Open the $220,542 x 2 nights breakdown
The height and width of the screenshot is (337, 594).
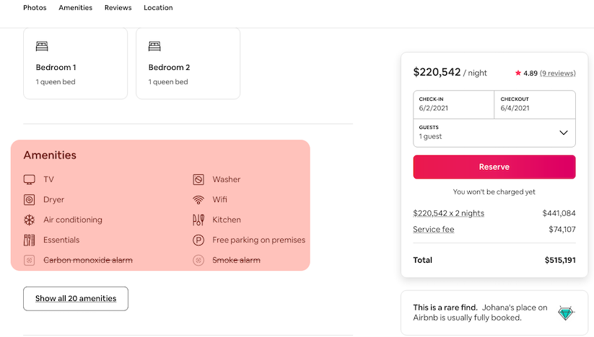[x=448, y=213]
